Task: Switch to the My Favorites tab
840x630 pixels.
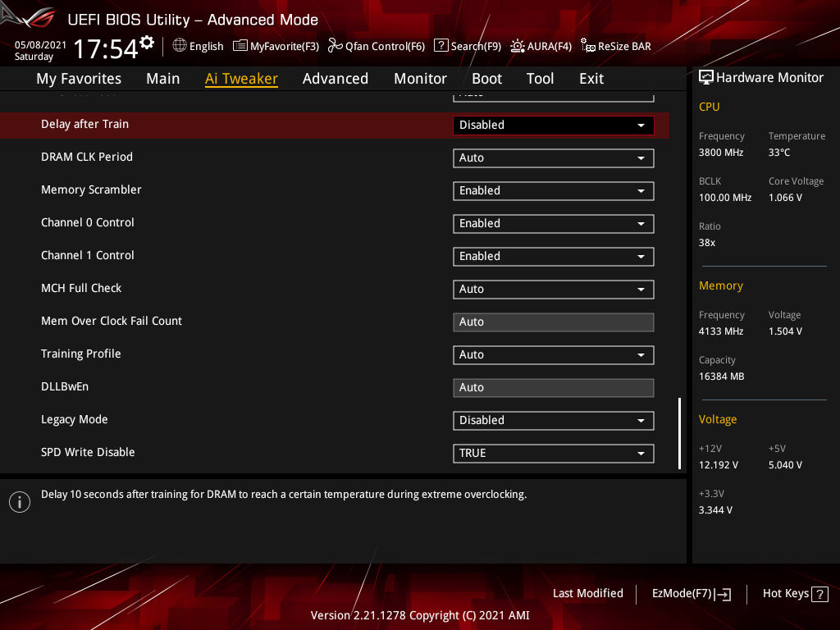Action: (79, 79)
